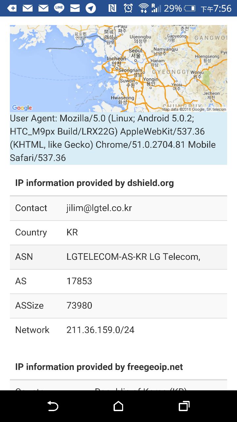The image size is (237, 422).
Task: Tap the LINE notification icon
Action: pyautogui.click(x=59, y=8)
